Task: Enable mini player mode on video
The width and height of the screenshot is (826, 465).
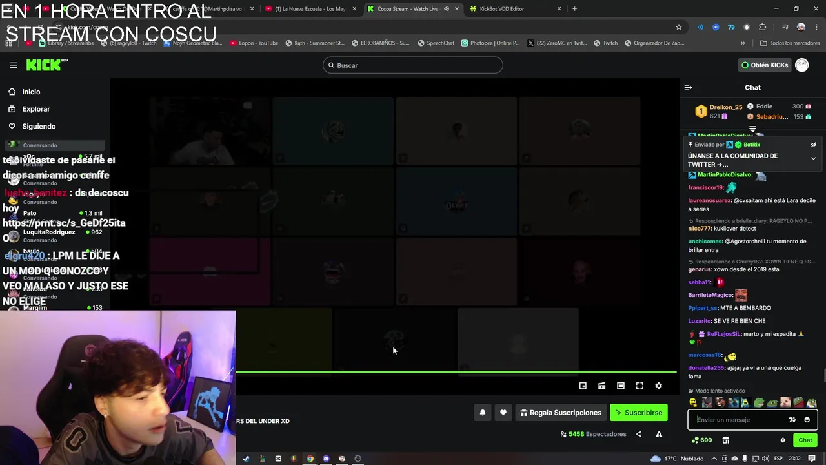Action: (x=583, y=386)
